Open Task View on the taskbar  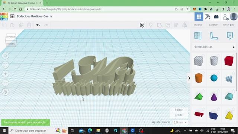click(73, 131)
